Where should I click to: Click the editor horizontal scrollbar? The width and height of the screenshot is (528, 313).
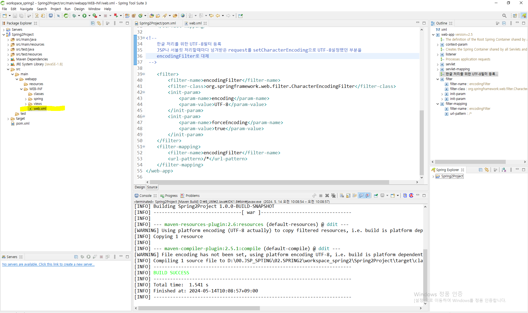pos(269,182)
